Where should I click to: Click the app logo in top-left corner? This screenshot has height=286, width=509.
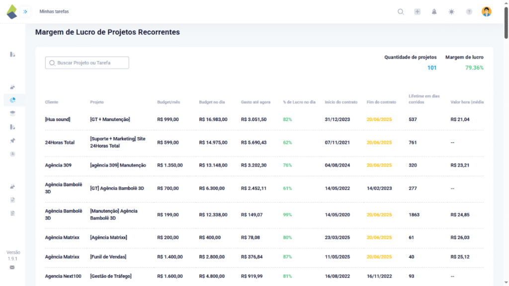pyautogui.click(x=12, y=12)
